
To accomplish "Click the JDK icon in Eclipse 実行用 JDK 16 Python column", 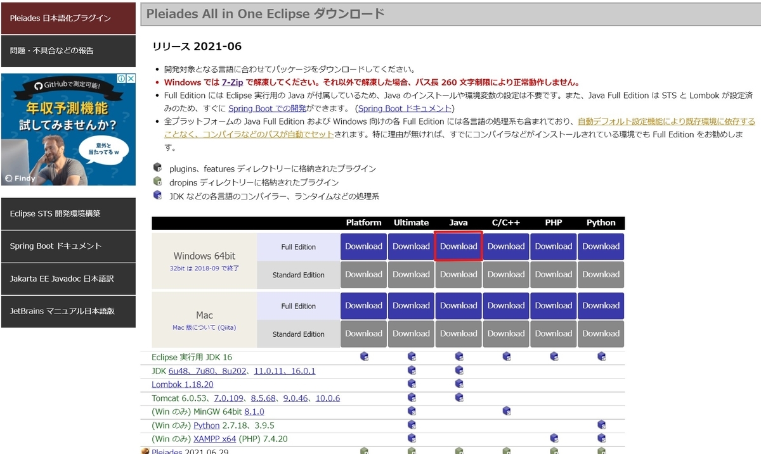I will point(601,357).
